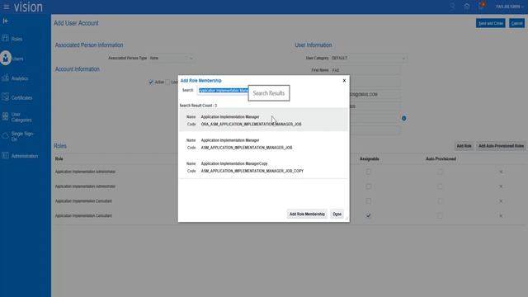Toggle the Locked checkbox beside Active
The height and width of the screenshot is (297, 528).
167,82
